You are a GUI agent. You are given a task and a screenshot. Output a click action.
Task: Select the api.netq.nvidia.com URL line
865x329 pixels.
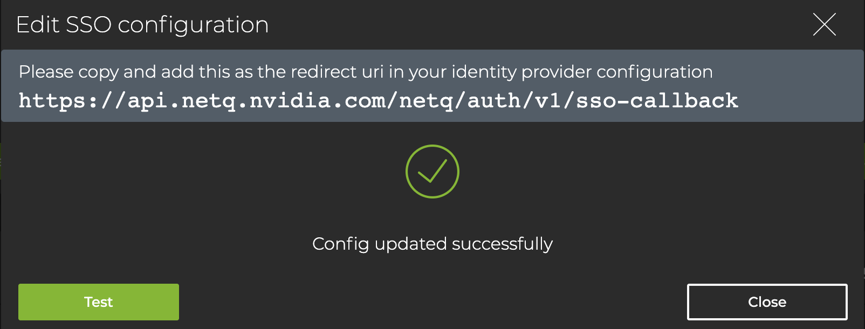378,101
